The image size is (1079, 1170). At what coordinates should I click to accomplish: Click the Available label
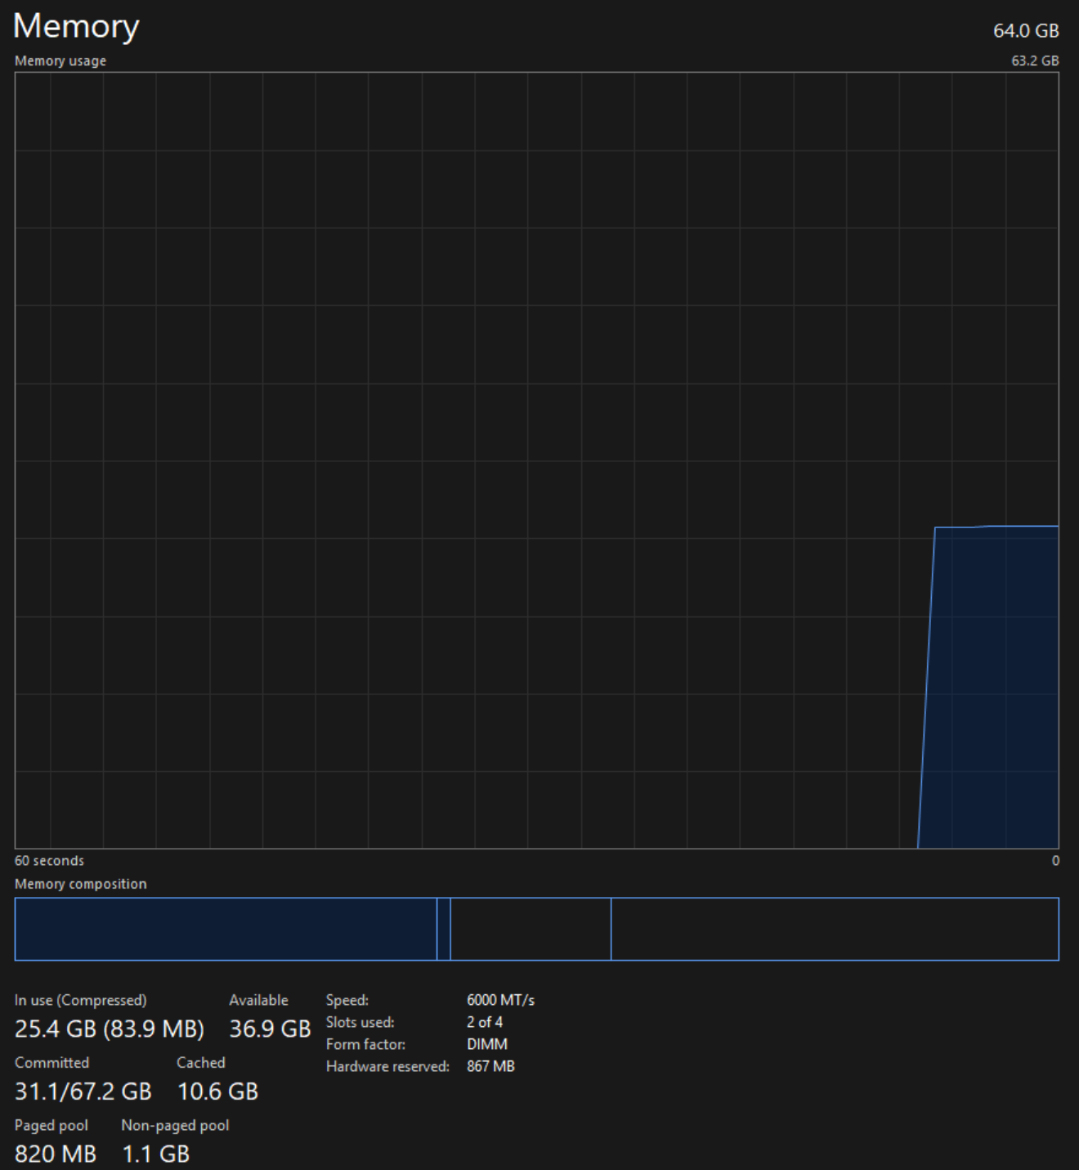[x=258, y=1000]
